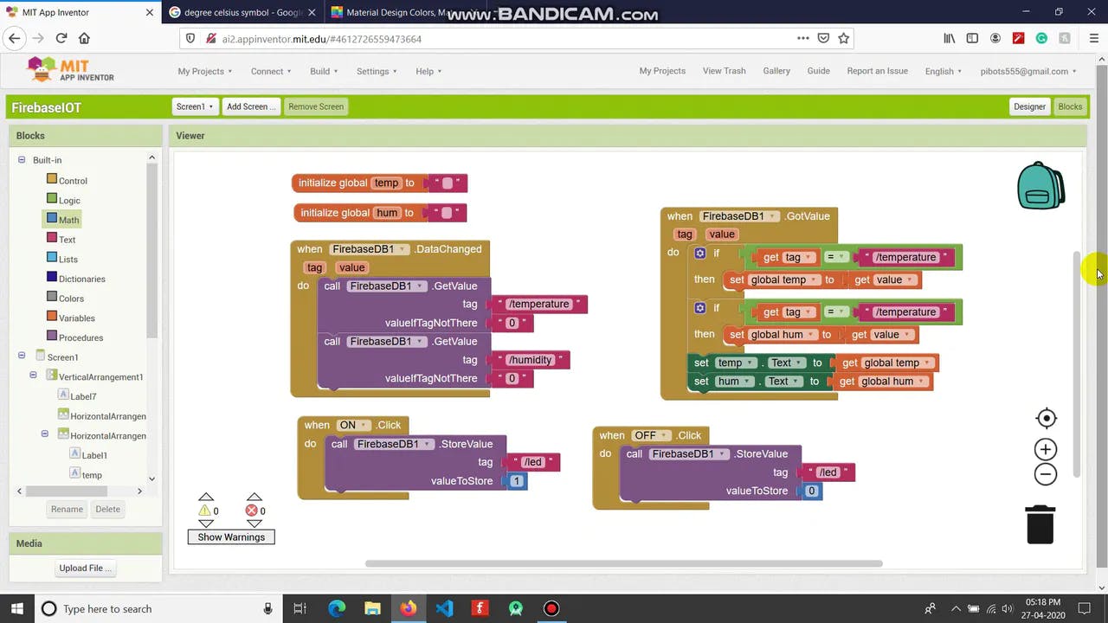Switch to the Designer view

[x=1029, y=106]
